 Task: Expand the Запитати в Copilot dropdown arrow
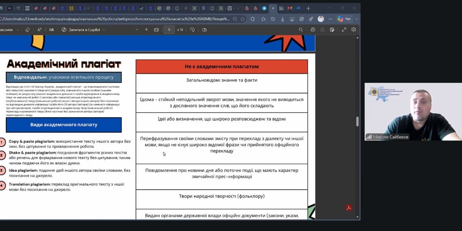coord(105,30)
